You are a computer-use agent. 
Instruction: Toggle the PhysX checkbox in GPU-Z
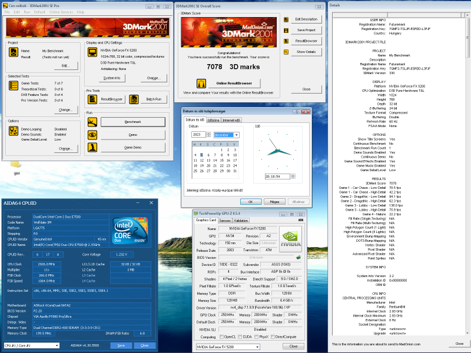click(256, 337)
